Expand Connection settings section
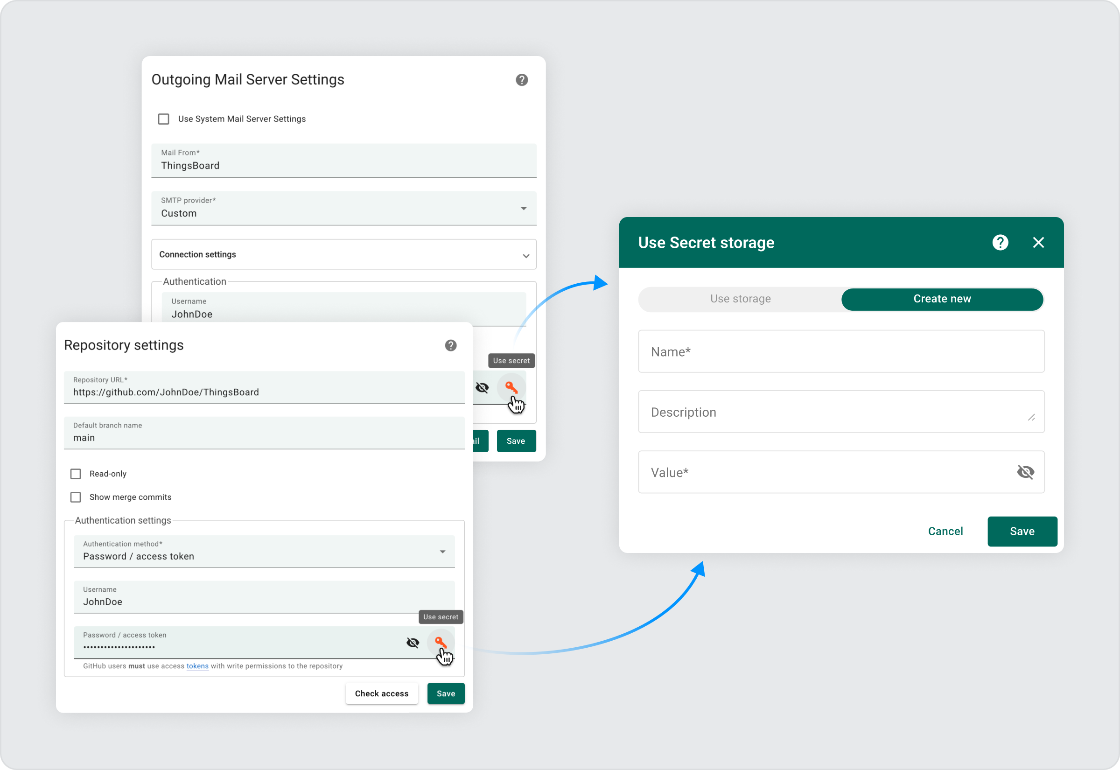 tap(343, 255)
